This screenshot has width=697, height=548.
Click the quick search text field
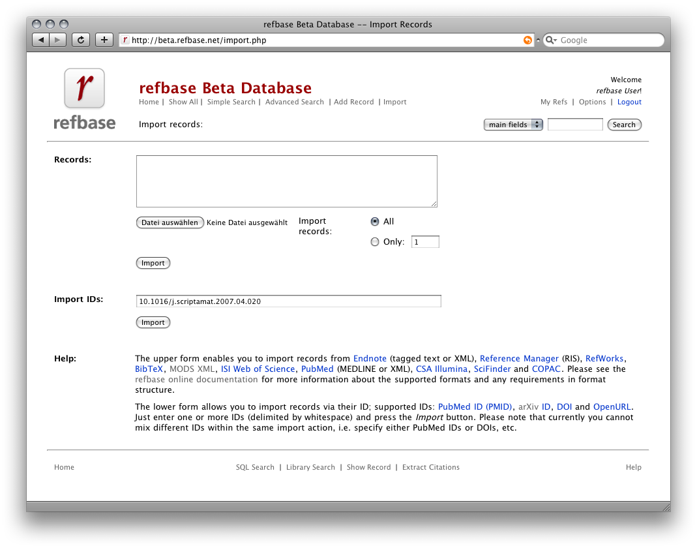coord(575,125)
